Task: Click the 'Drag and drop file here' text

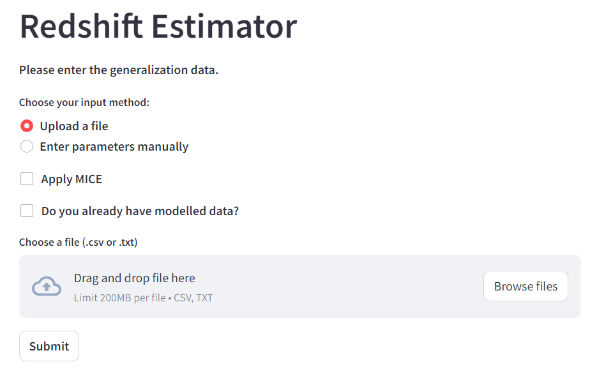Action: [134, 278]
